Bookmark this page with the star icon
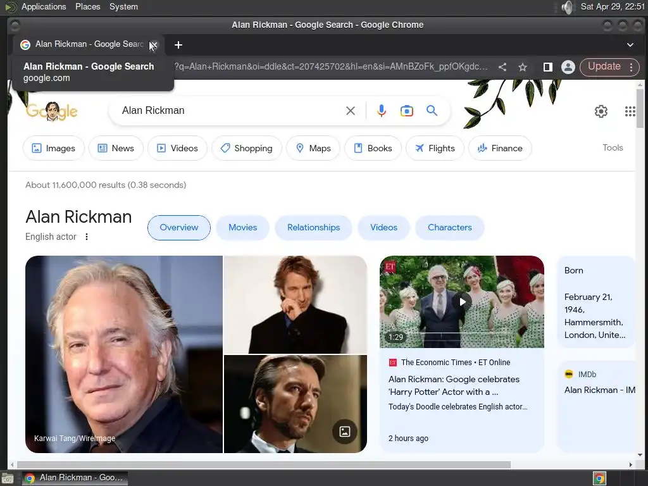648x486 pixels. click(522, 67)
